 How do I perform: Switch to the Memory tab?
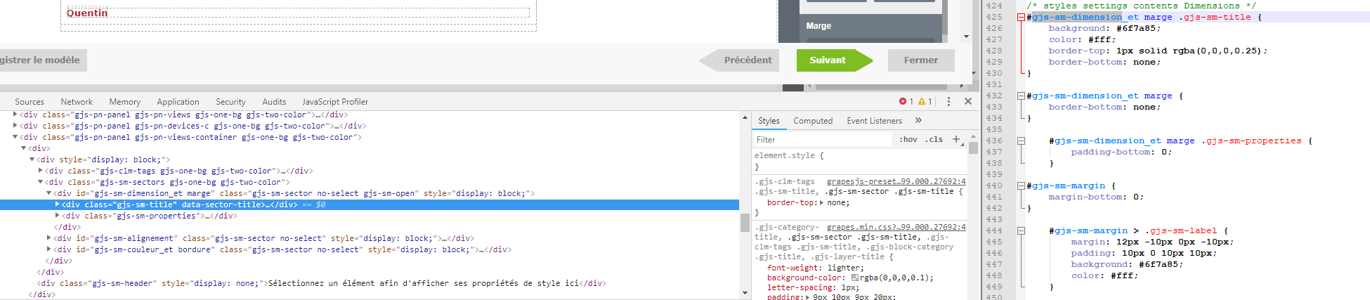[x=125, y=102]
